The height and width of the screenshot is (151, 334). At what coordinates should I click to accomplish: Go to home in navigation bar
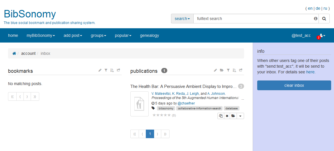13,35
